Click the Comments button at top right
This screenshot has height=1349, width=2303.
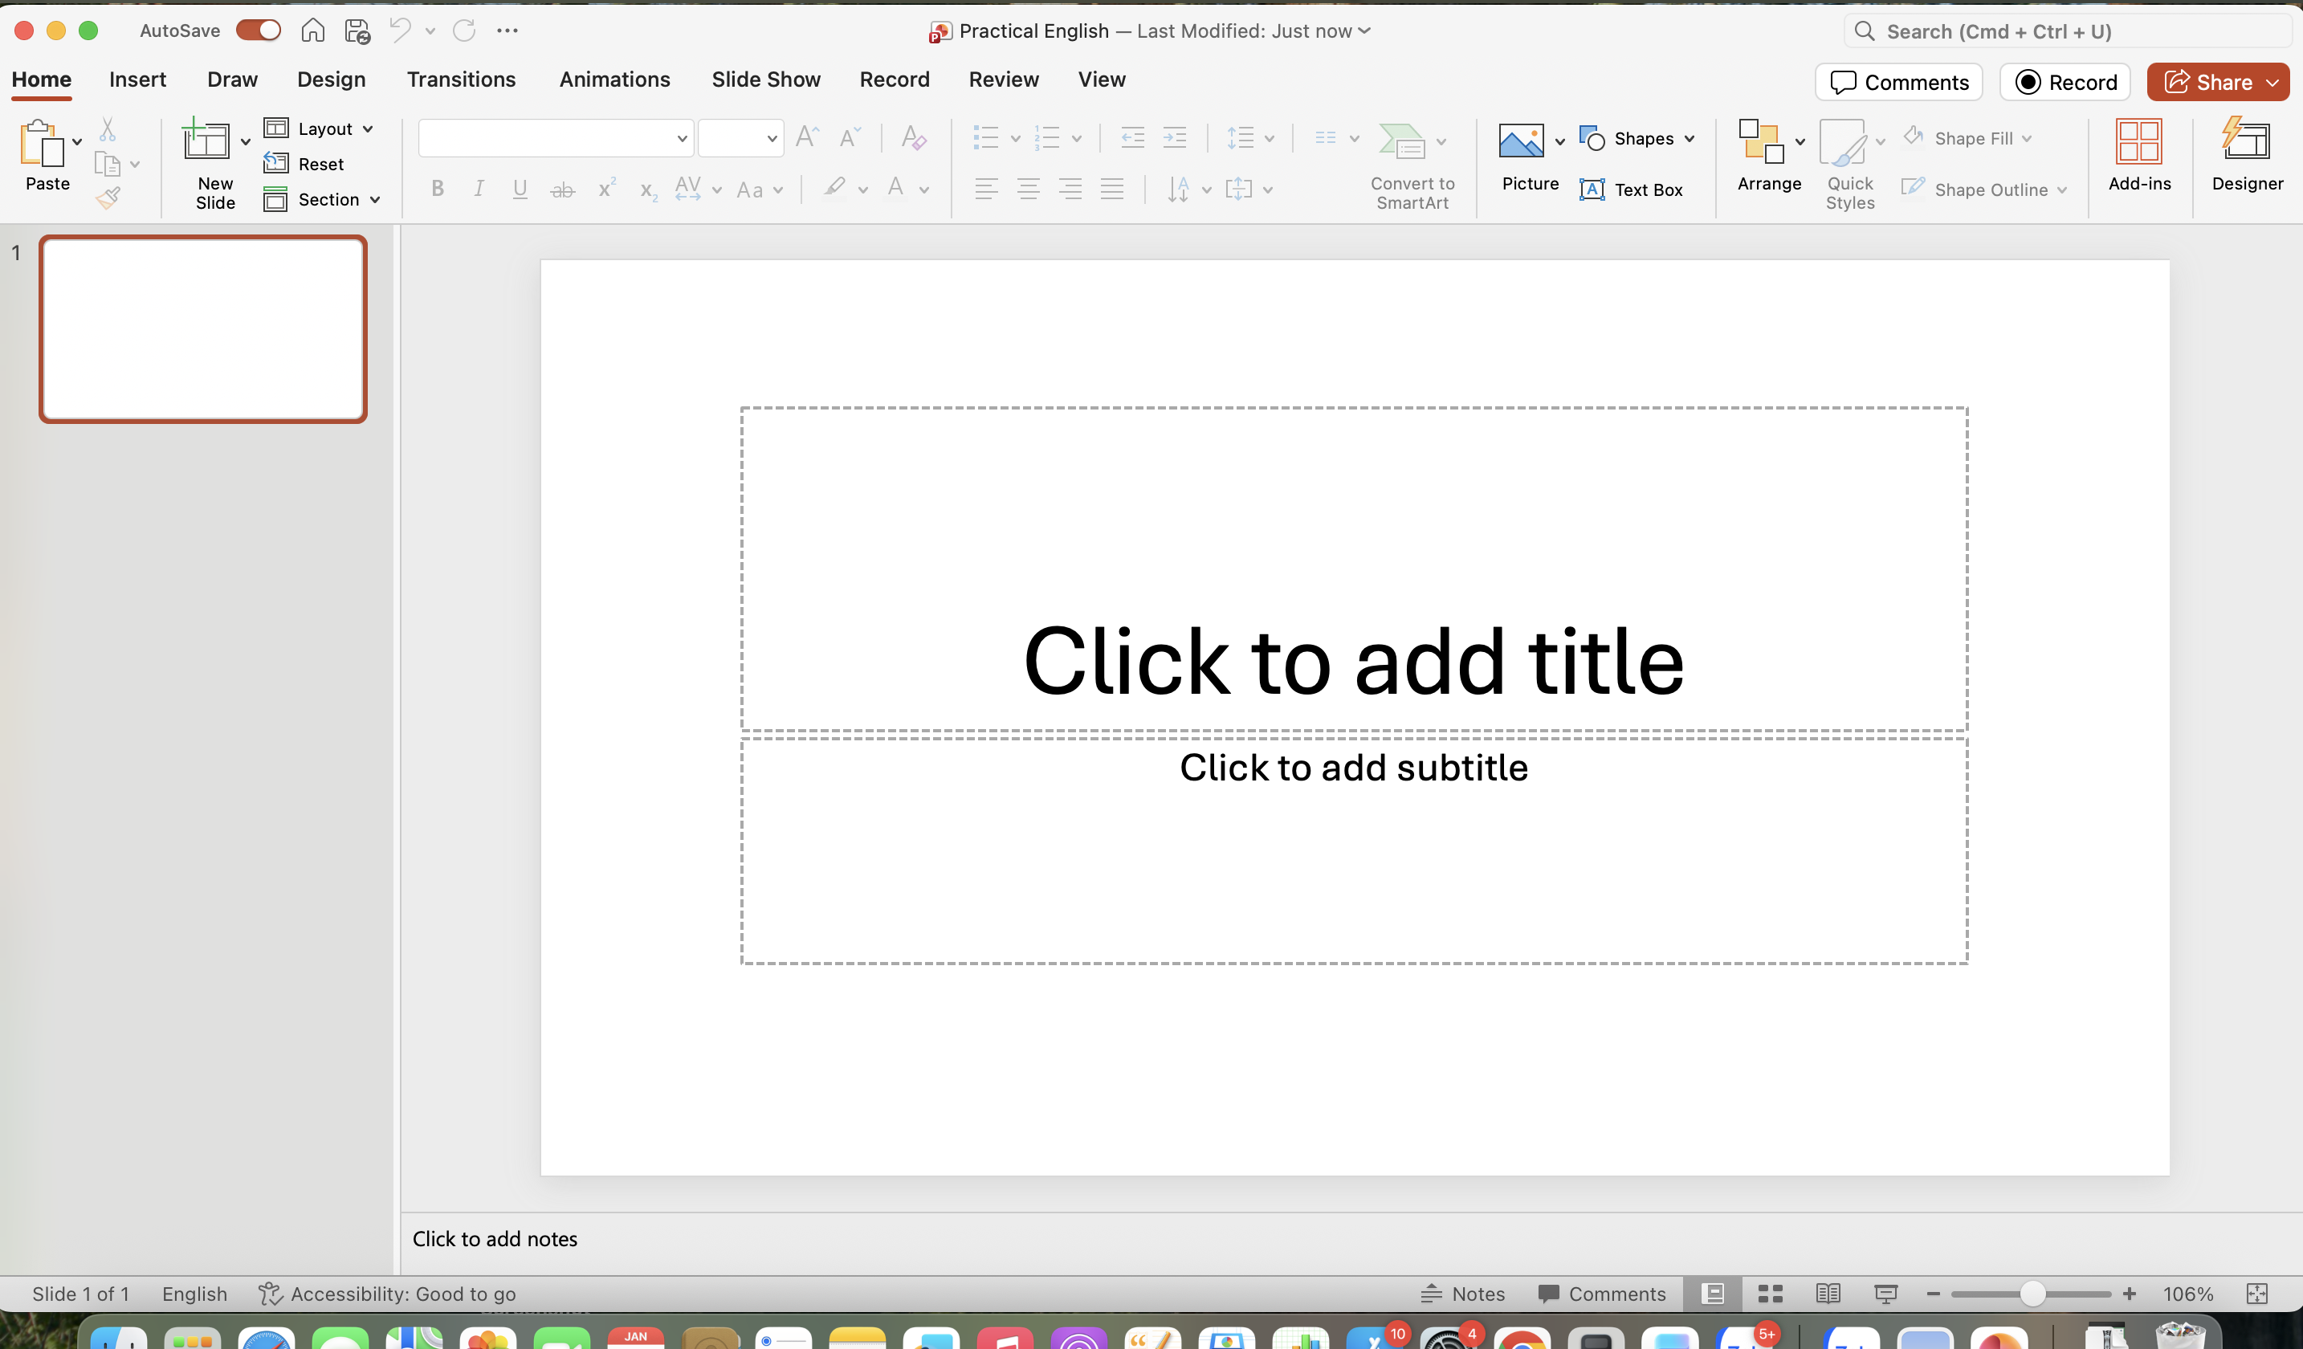(x=1899, y=82)
